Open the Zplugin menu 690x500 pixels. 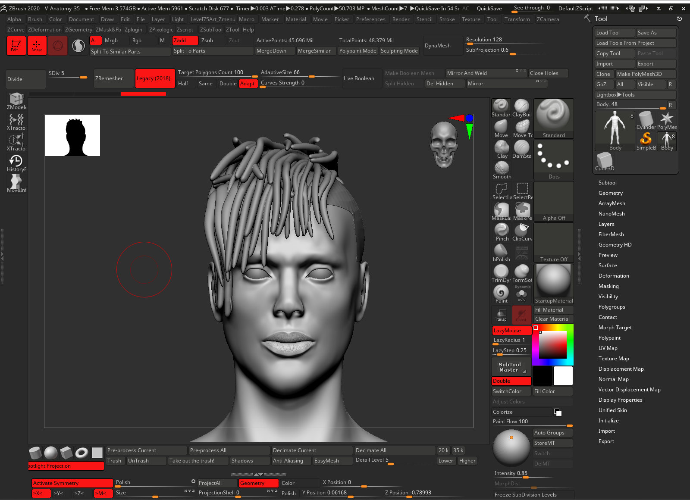[133, 30]
